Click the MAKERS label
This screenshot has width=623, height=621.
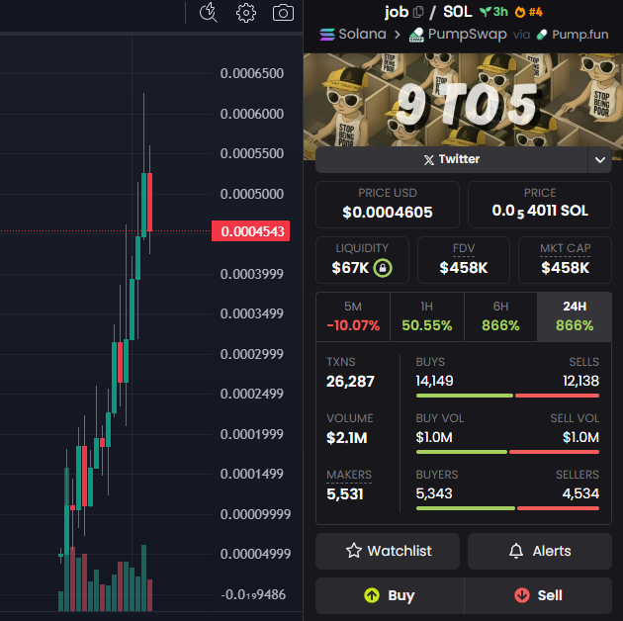click(x=349, y=475)
